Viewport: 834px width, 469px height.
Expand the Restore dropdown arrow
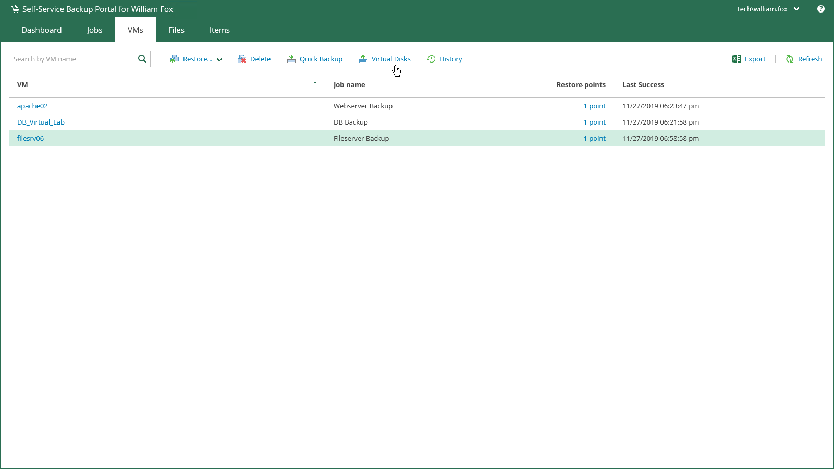click(219, 60)
